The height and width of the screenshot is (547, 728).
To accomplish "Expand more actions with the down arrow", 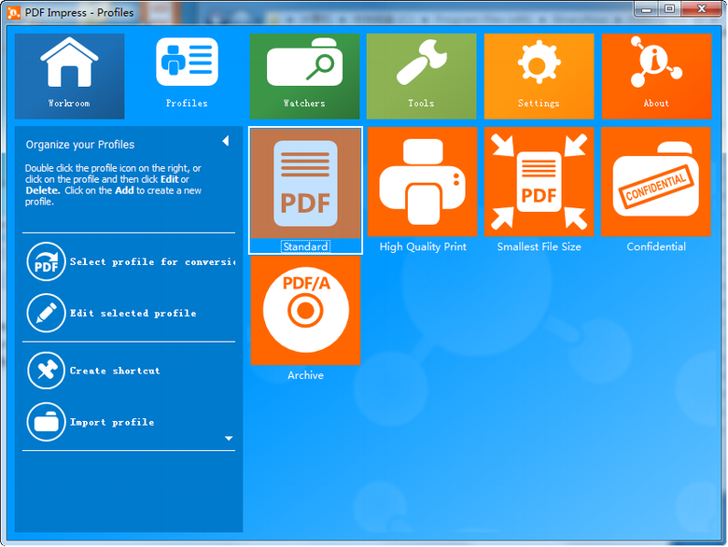I will 229,439.
